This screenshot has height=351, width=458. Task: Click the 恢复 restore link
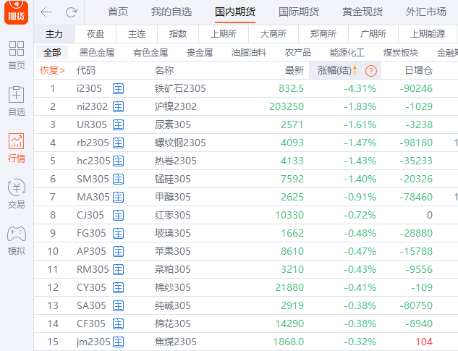(51, 70)
